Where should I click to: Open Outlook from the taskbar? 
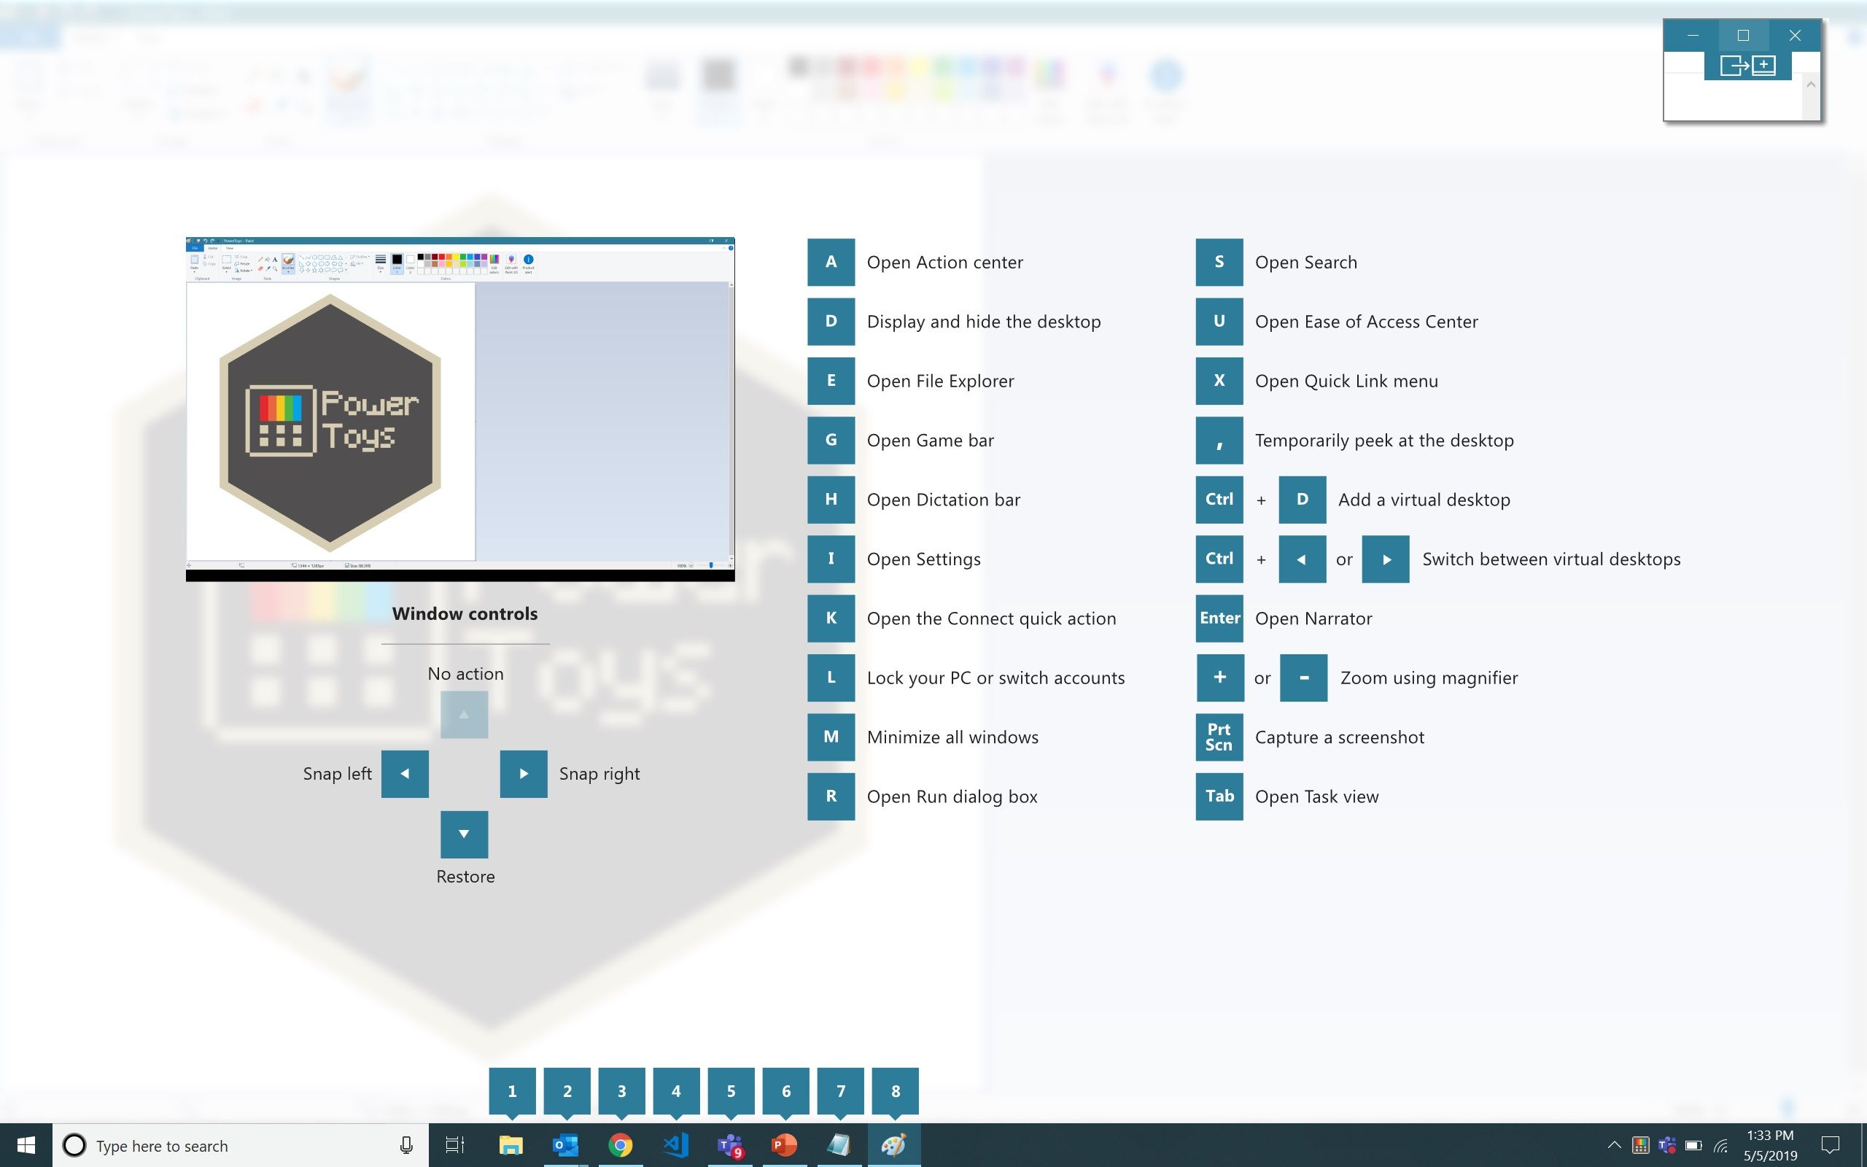tap(565, 1145)
